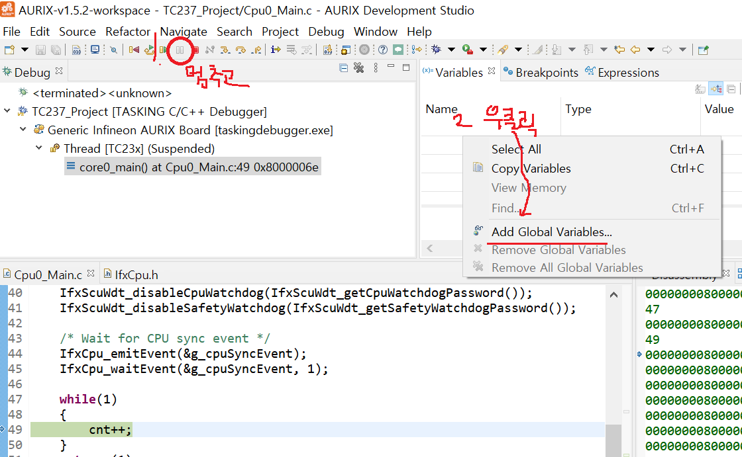742x457 pixels.
Task: Click the editor scroll up arrow
Action: 613,295
